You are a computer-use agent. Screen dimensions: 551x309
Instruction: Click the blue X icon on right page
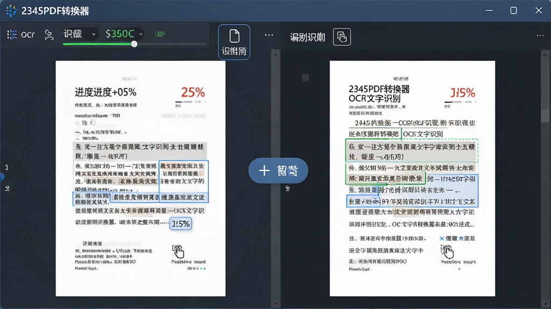point(442,239)
